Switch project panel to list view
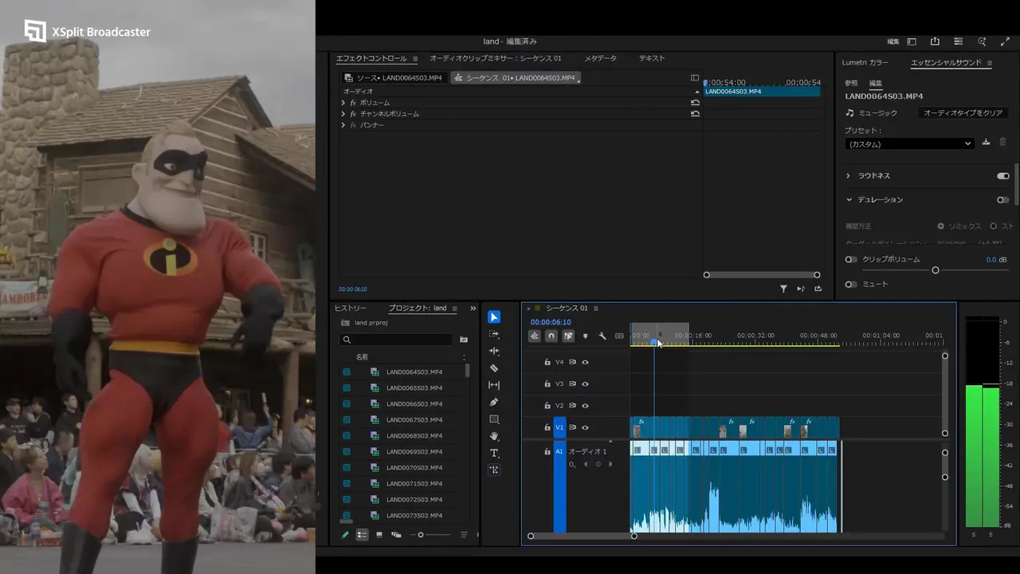This screenshot has width=1020, height=574. pyautogui.click(x=362, y=535)
